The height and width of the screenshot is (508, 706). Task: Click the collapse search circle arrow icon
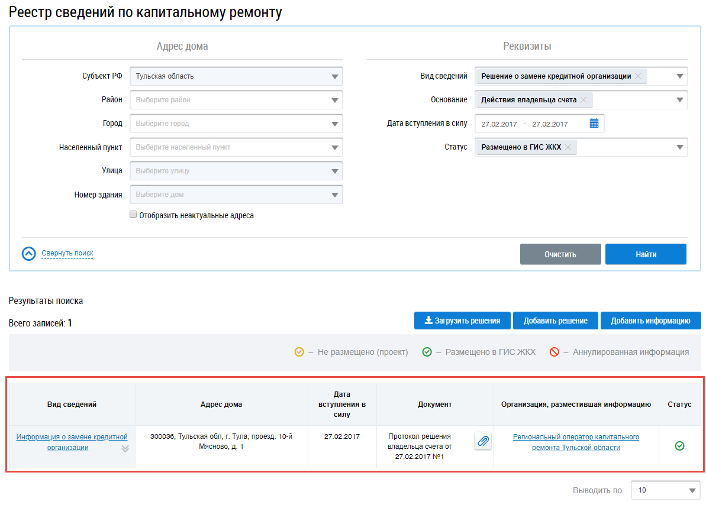[29, 254]
